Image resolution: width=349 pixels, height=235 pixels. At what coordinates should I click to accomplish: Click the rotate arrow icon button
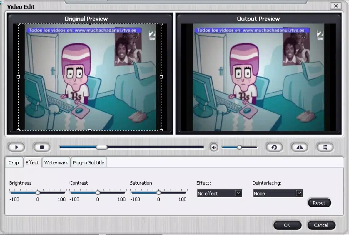(274, 147)
